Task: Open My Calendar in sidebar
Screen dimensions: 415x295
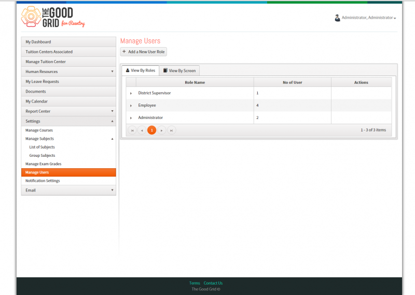Action: [68, 101]
